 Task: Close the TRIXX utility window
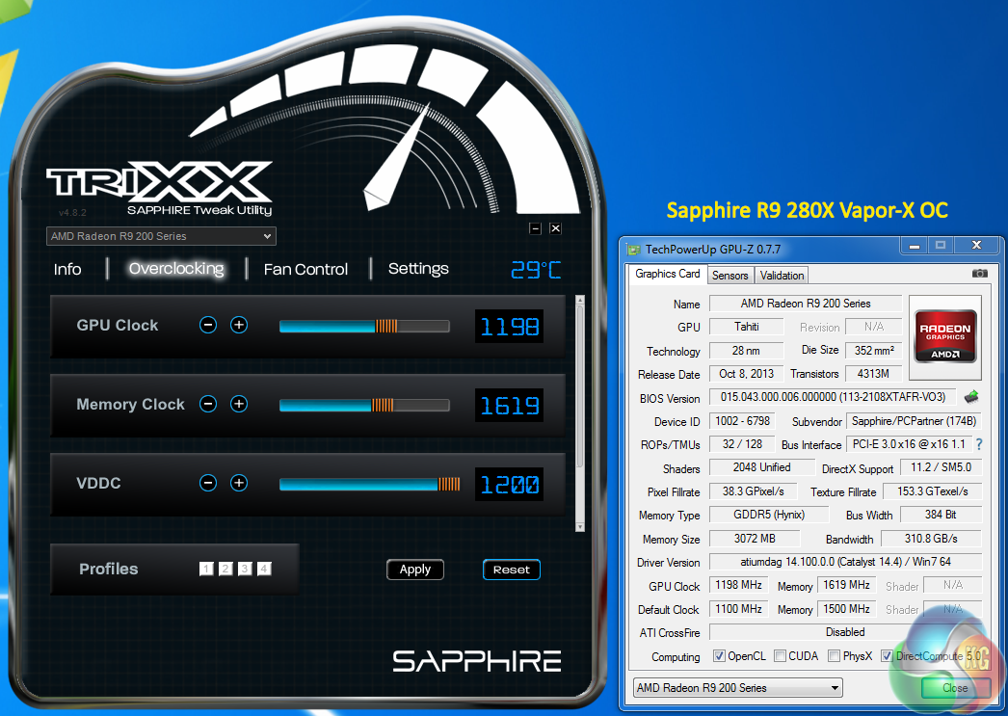coord(555,228)
